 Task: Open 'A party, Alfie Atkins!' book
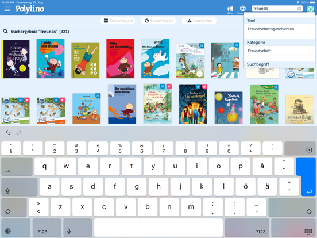click(51, 59)
